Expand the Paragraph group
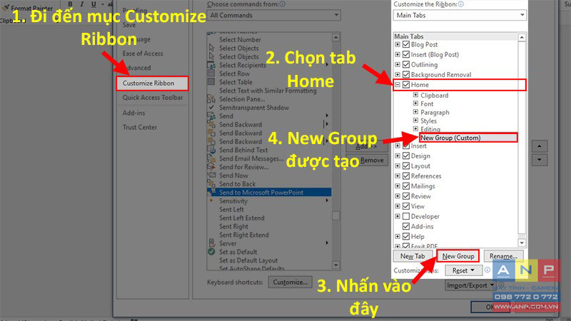This screenshot has width=571, height=321. (415, 112)
